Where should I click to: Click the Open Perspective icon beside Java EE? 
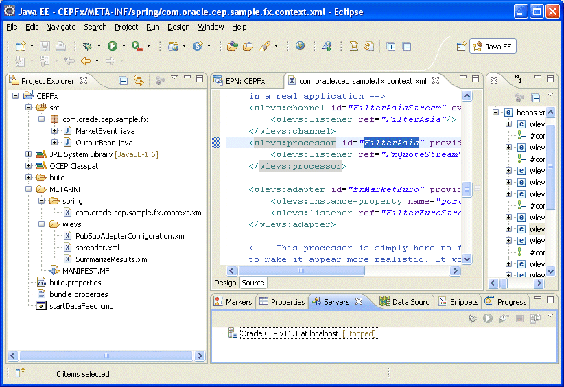pyautogui.click(x=462, y=46)
